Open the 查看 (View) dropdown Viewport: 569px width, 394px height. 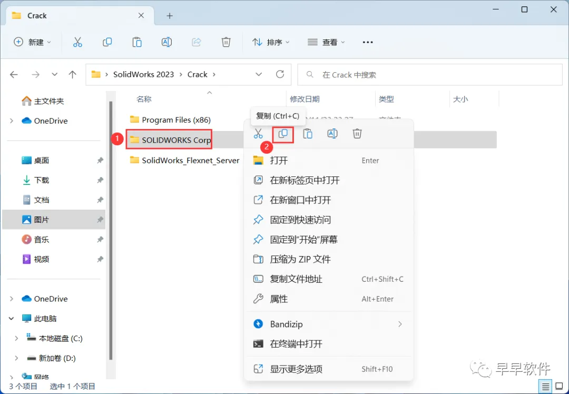point(326,42)
